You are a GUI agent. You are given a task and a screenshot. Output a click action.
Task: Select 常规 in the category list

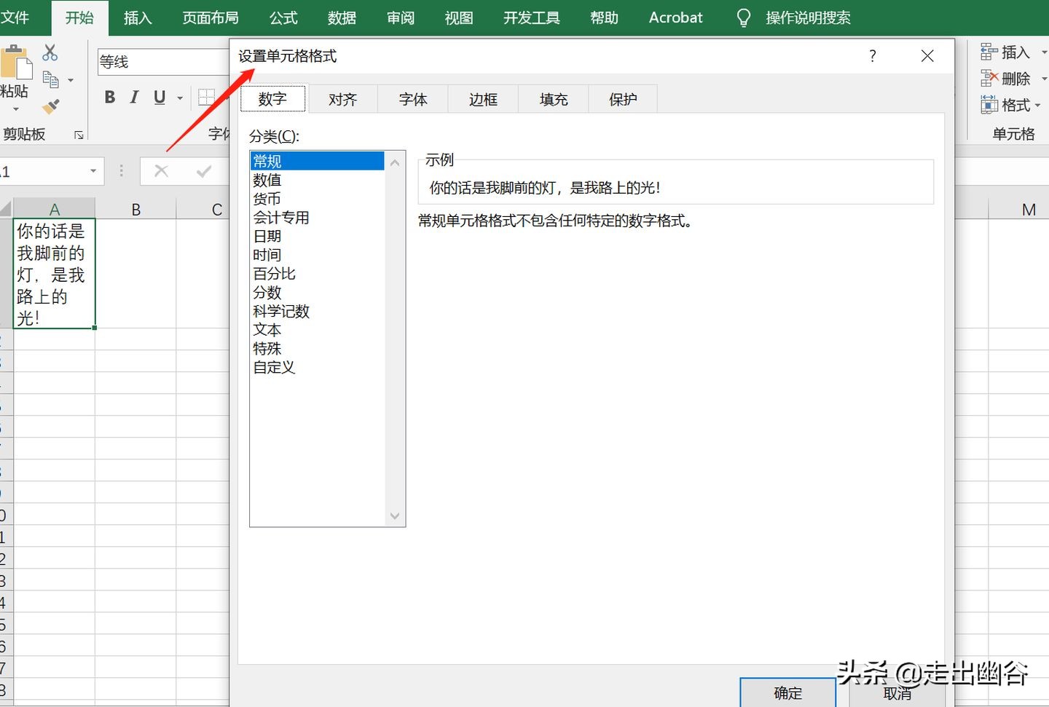pyautogui.click(x=317, y=161)
